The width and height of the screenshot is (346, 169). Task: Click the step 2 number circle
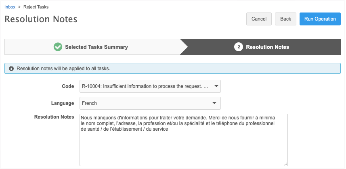click(x=238, y=47)
